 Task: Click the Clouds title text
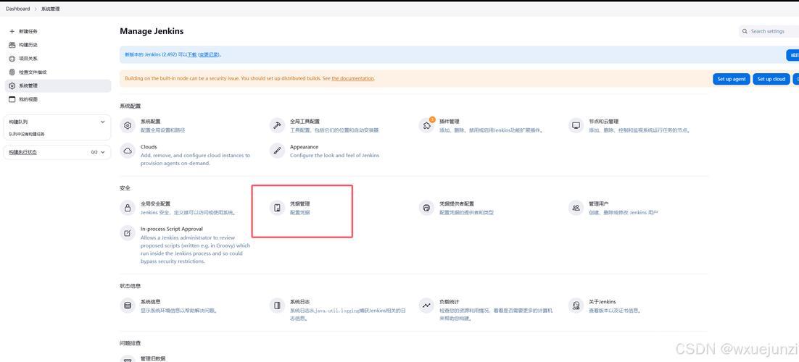pos(149,147)
